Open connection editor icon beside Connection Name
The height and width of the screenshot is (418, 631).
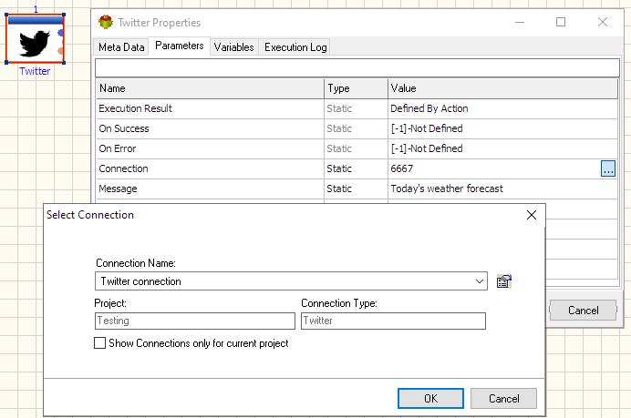point(504,281)
